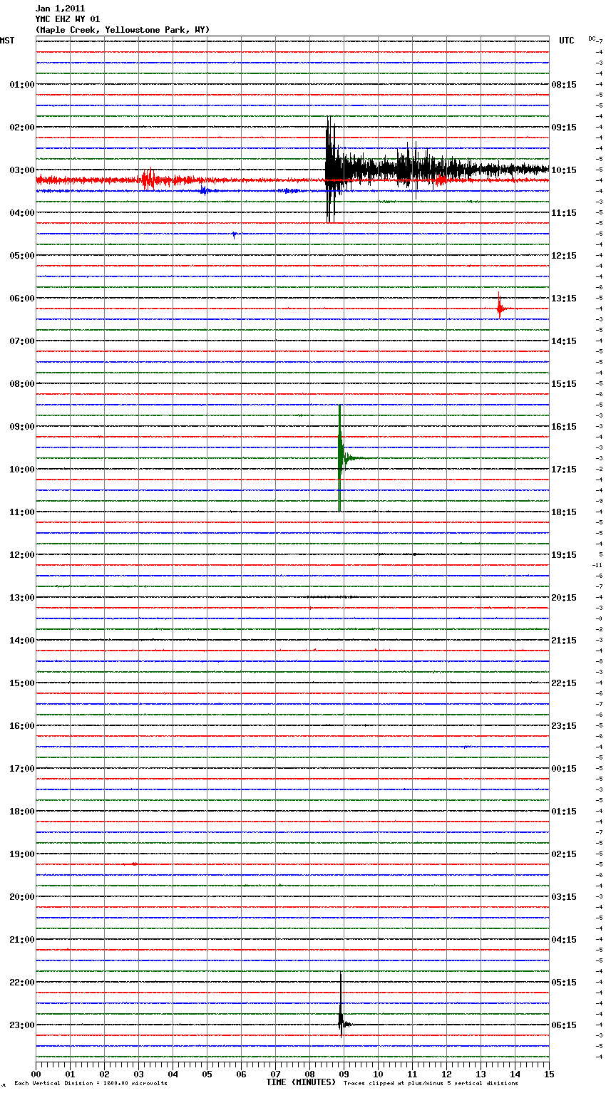Click the red noise burst at minute 3

click(148, 180)
